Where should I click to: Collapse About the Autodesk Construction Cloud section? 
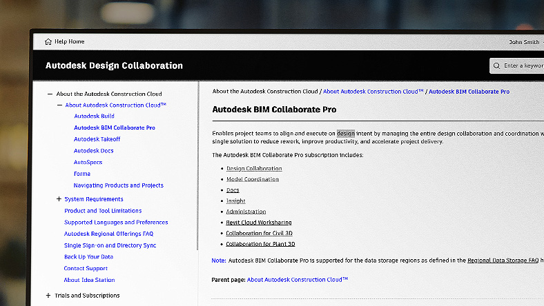coord(50,94)
